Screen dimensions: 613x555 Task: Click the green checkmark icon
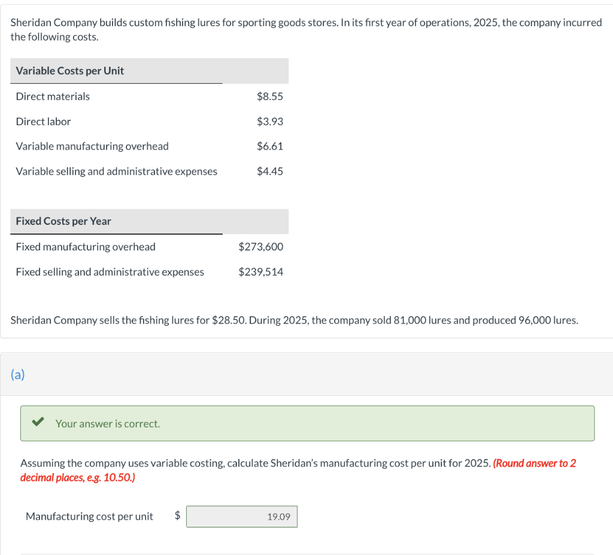[x=38, y=423]
